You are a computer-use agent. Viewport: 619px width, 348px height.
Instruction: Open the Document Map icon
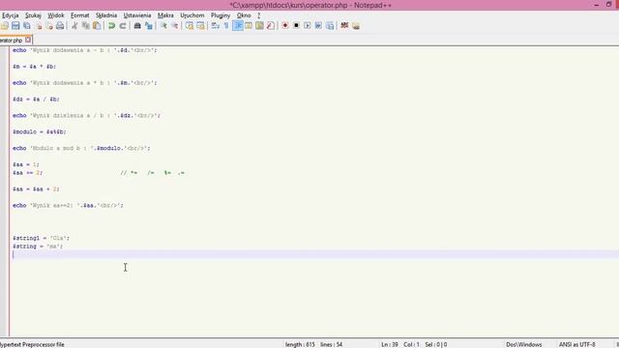tap(259, 26)
